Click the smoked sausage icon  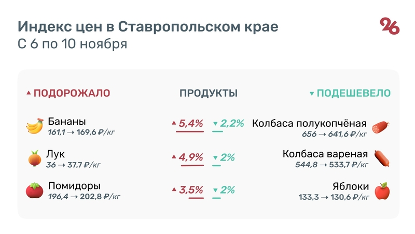click(x=381, y=126)
